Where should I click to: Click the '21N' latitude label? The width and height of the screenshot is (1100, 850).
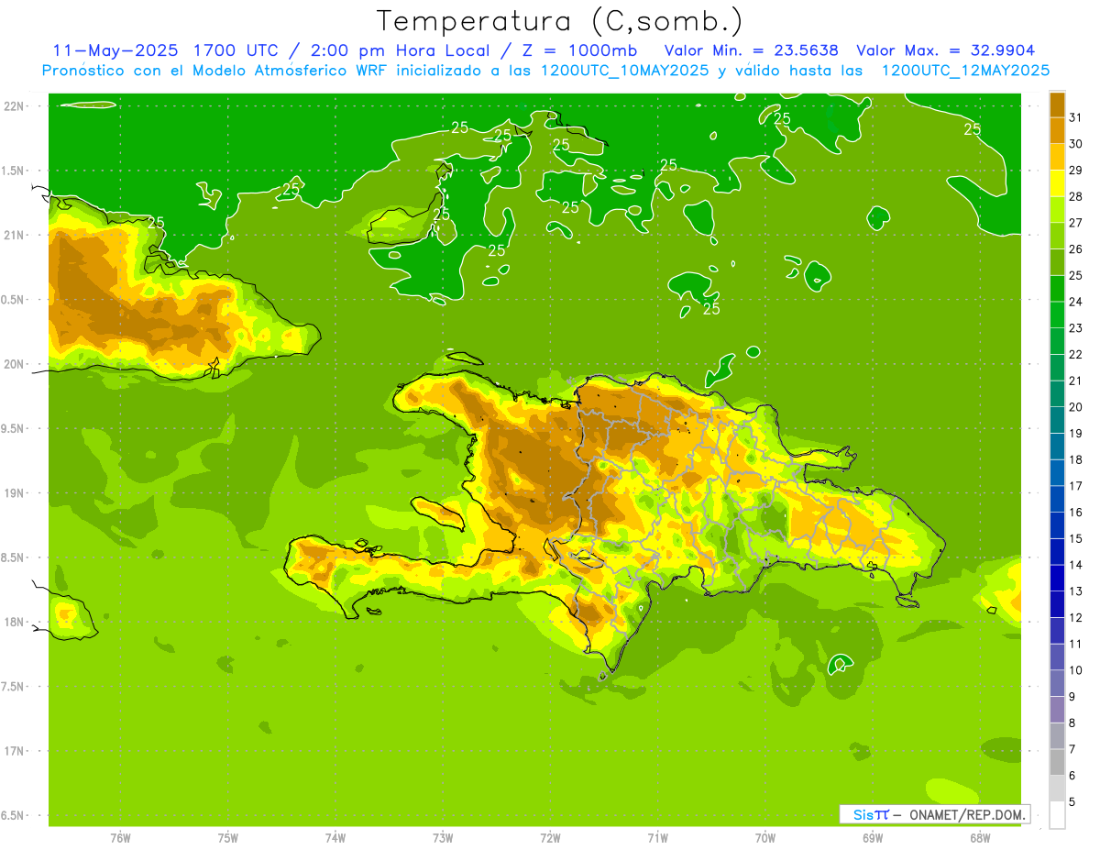click(x=15, y=236)
